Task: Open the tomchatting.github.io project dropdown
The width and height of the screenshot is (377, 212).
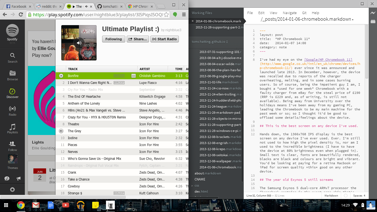Action: tap(210, 42)
